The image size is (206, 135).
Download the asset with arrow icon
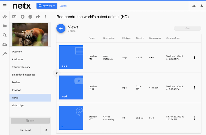coord(23,17)
